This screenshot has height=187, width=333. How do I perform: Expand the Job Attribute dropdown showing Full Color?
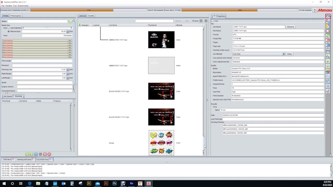(x=284, y=54)
